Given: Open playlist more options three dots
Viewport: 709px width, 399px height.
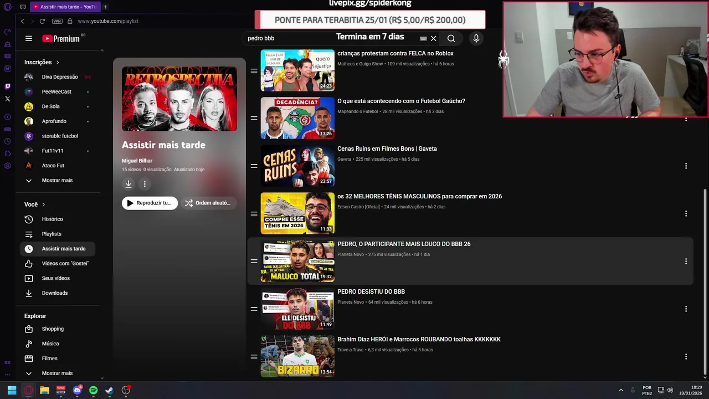Looking at the screenshot, I should [145, 184].
